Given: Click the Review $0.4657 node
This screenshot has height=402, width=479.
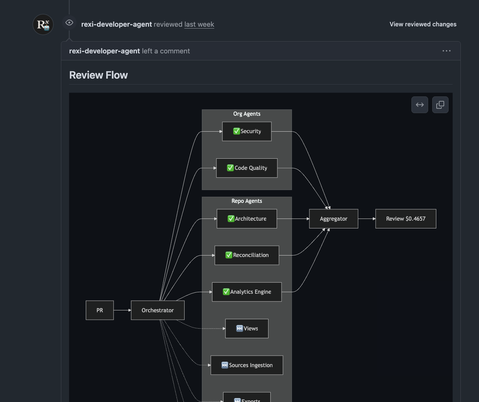Looking at the screenshot, I should pos(406,219).
